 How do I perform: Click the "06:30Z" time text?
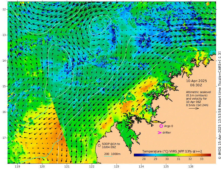tap(196, 85)
